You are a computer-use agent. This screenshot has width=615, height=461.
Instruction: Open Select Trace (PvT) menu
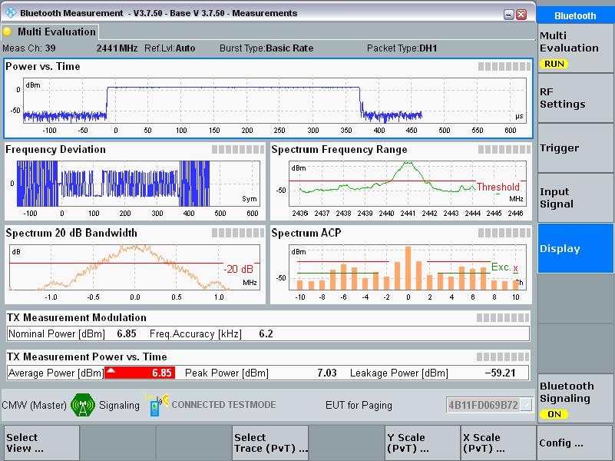[269, 443]
